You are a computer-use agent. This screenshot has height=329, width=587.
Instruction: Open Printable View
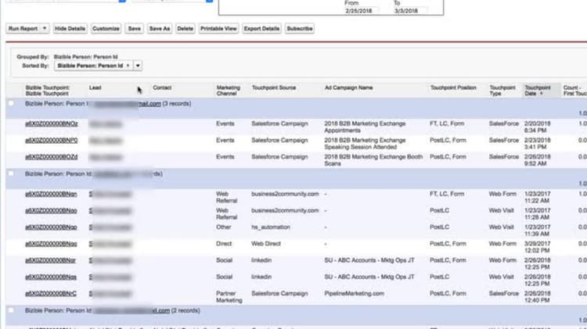click(x=218, y=29)
